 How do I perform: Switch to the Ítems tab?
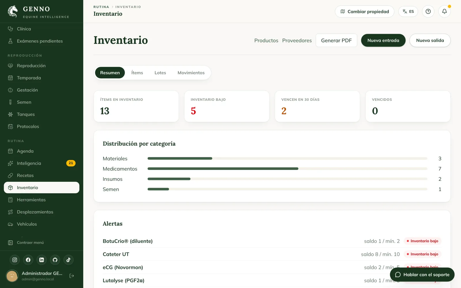click(x=137, y=73)
